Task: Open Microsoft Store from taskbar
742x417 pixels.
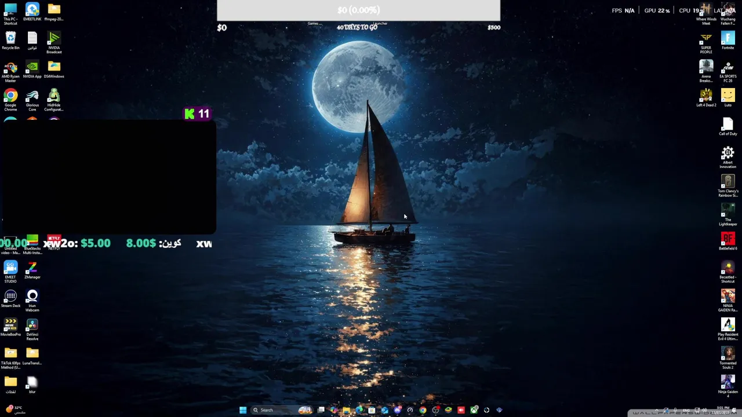Action: pyautogui.click(x=372, y=410)
